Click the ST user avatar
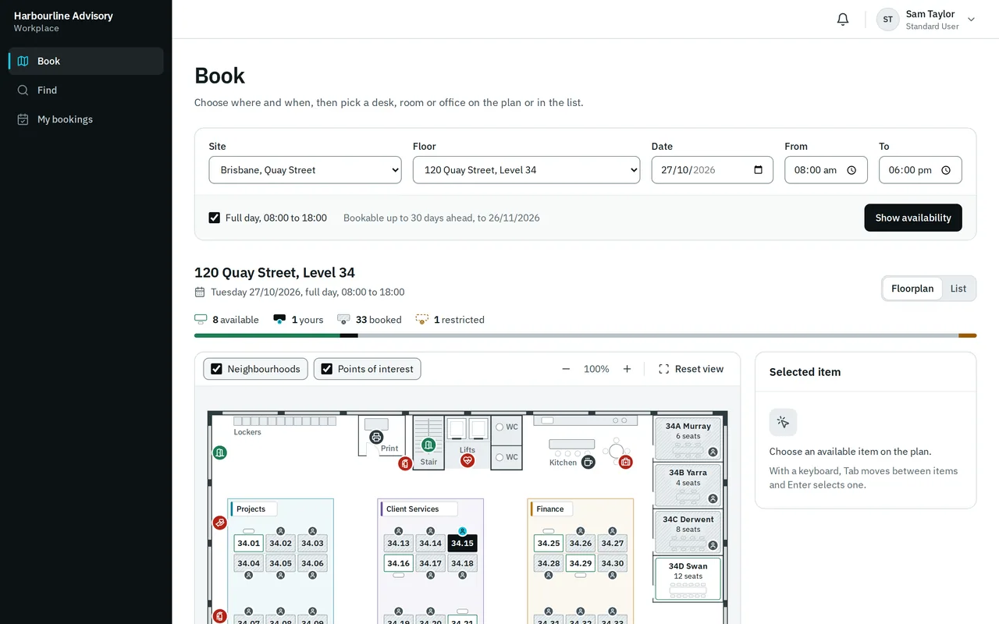 [888, 19]
